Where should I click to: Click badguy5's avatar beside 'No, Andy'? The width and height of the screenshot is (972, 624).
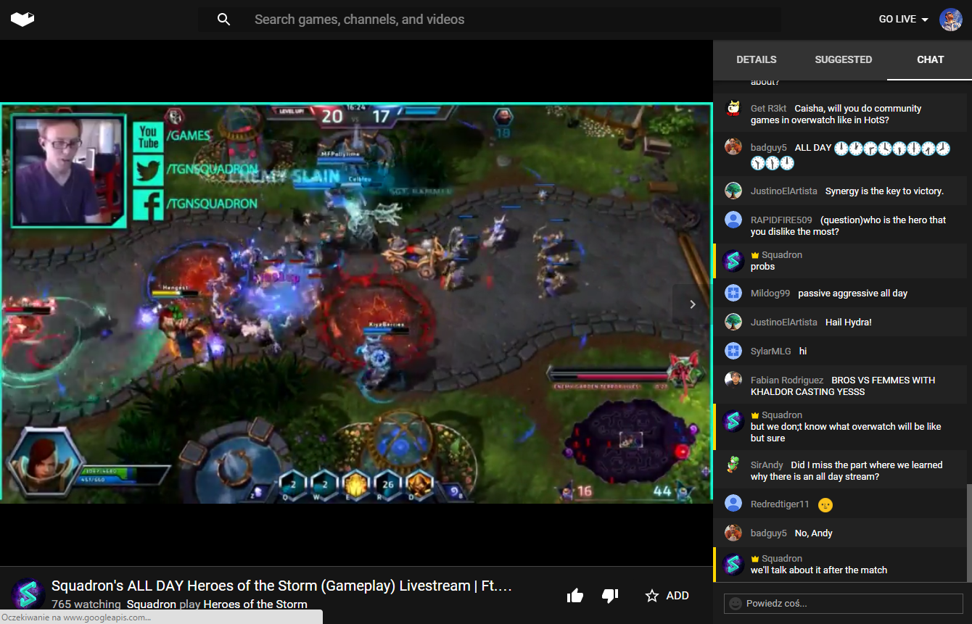[733, 533]
